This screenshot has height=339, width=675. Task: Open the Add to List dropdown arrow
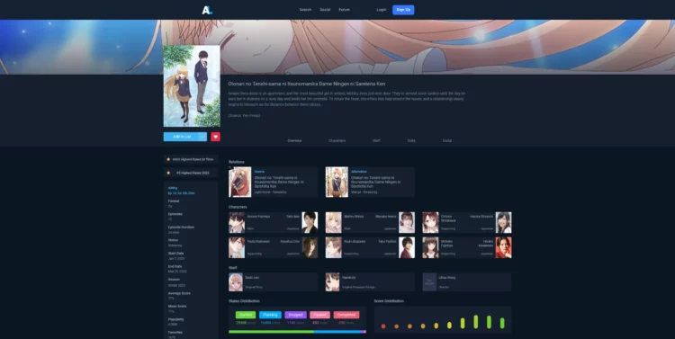point(202,137)
